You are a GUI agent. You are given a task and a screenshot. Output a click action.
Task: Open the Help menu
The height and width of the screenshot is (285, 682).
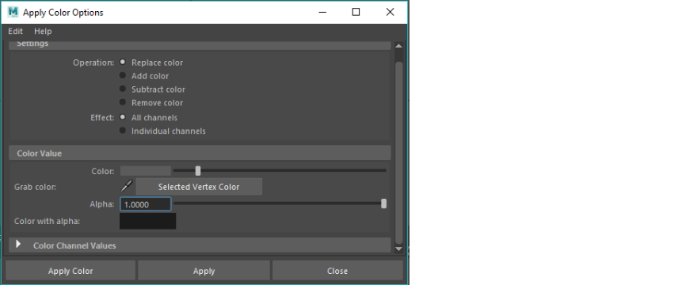[43, 32]
